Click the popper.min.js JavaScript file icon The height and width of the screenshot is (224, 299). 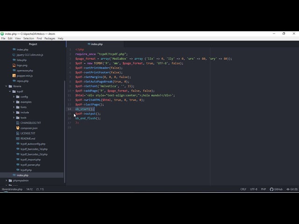[14, 76]
